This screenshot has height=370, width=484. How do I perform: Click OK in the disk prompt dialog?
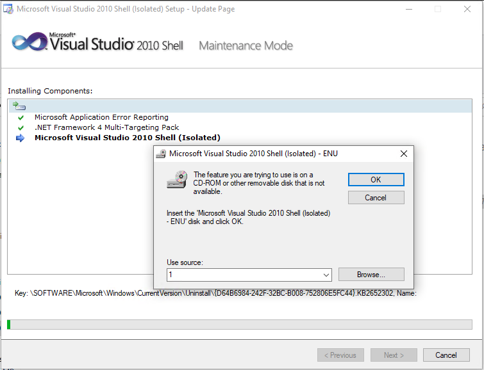376,179
